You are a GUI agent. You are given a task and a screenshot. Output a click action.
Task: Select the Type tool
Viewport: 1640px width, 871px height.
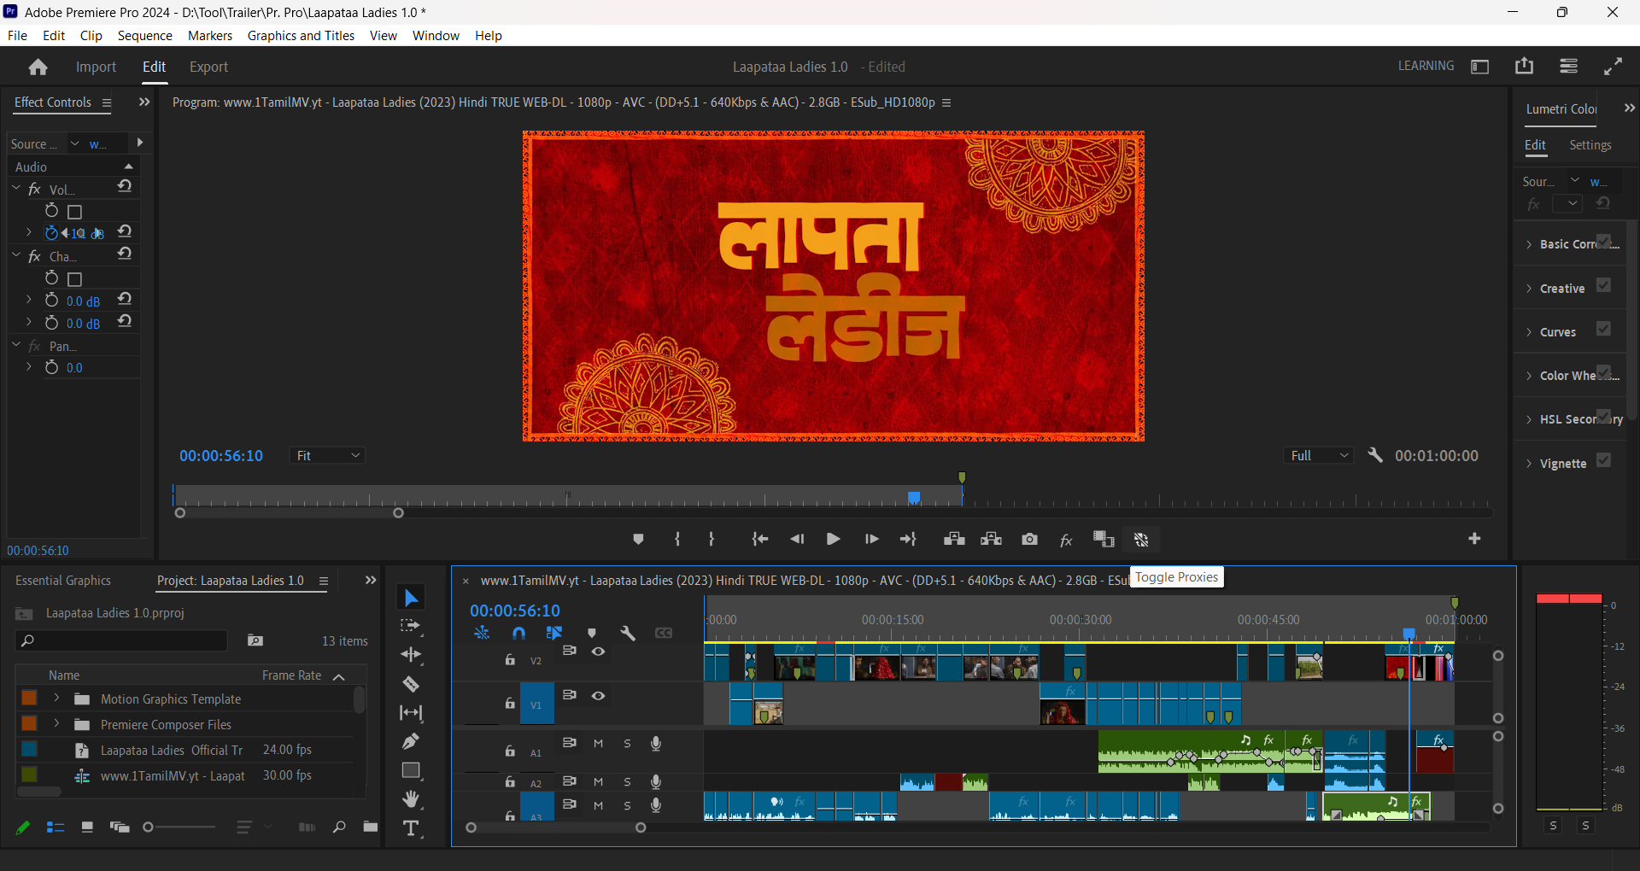(x=411, y=828)
